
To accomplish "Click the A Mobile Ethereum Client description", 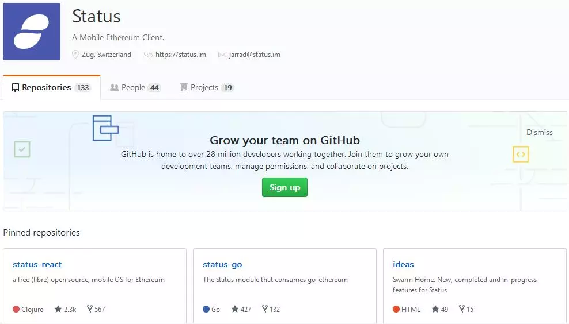I will click(118, 38).
